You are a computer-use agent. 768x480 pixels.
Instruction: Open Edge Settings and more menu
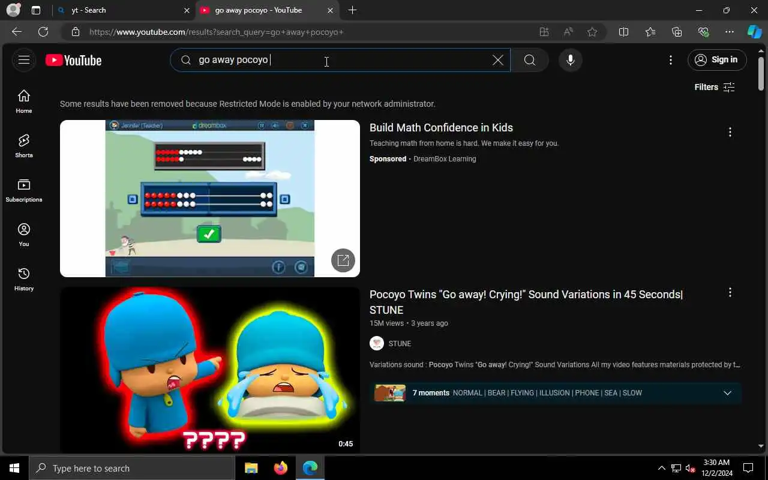[730, 32]
